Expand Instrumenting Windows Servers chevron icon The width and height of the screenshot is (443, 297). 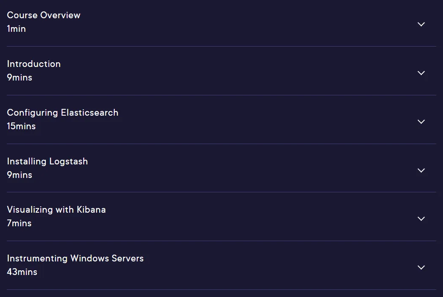[x=421, y=267]
